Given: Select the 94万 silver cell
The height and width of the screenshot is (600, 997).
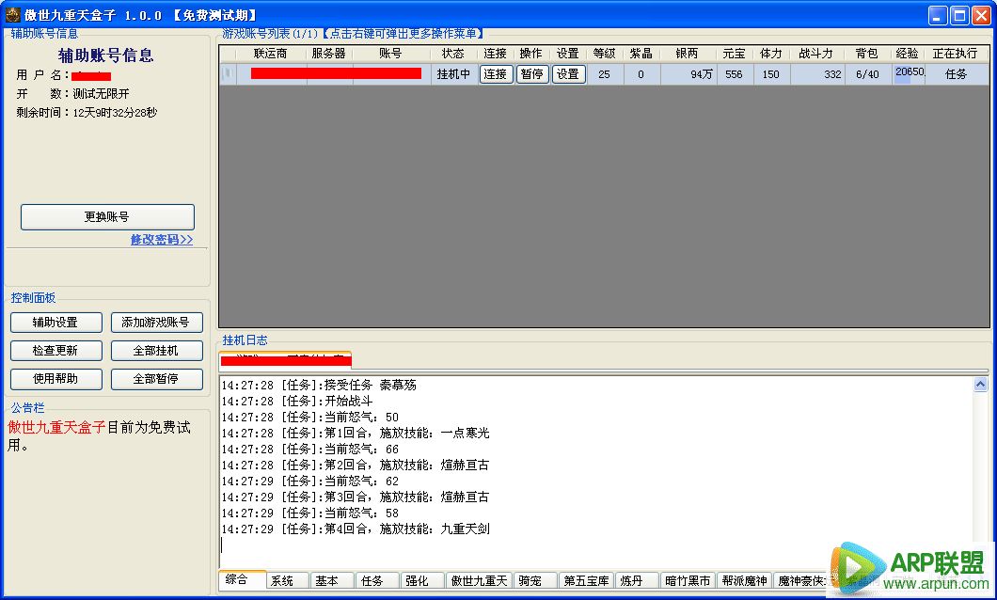Looking at the screenshot, I should coord(688,74).
